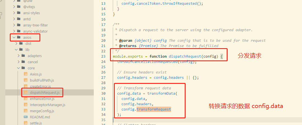Click the @vitejs folder icon

tap(19, 7)
